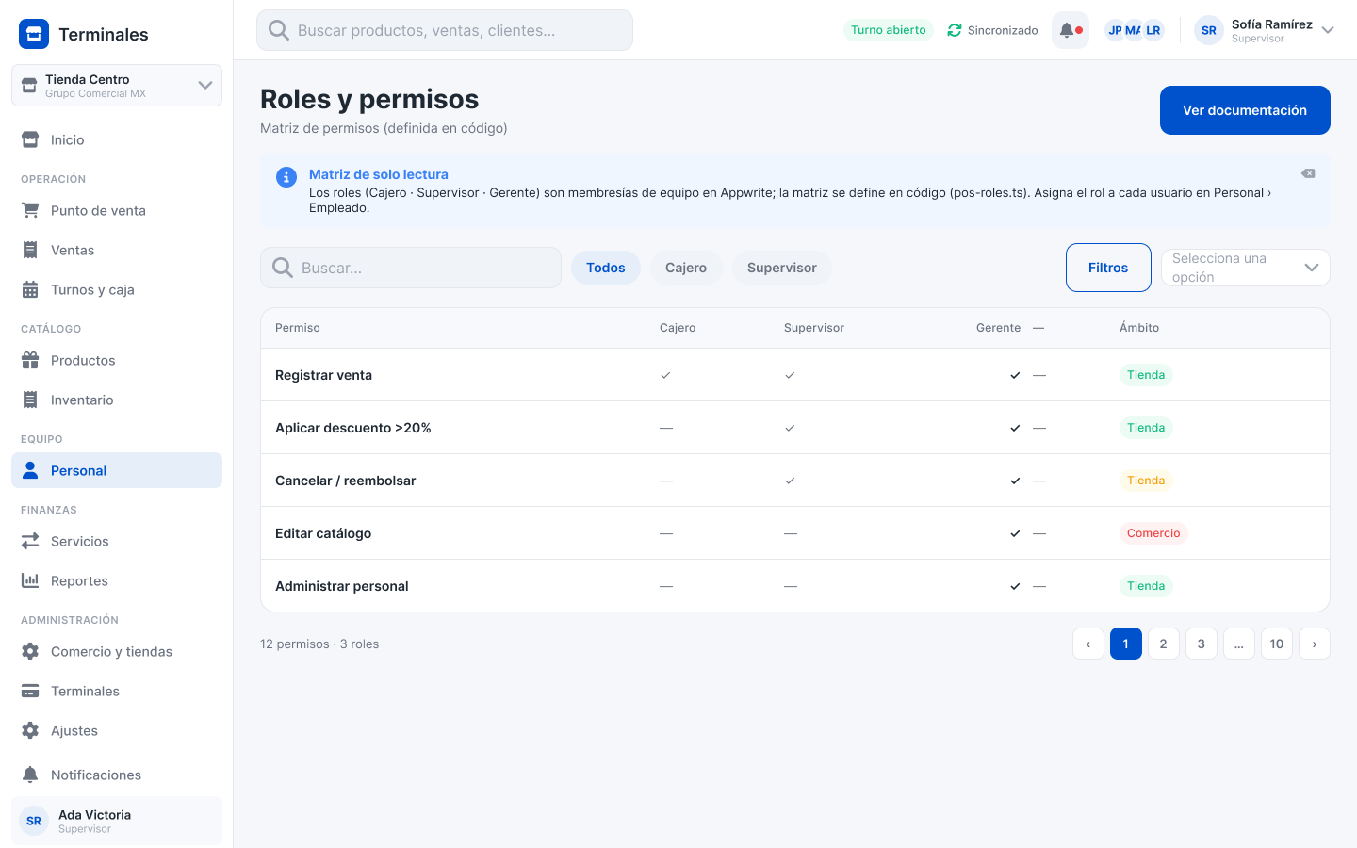Focus the global Buscar productos search field
The width and height of the screenshot is (1357, 848).
(445, 30)
